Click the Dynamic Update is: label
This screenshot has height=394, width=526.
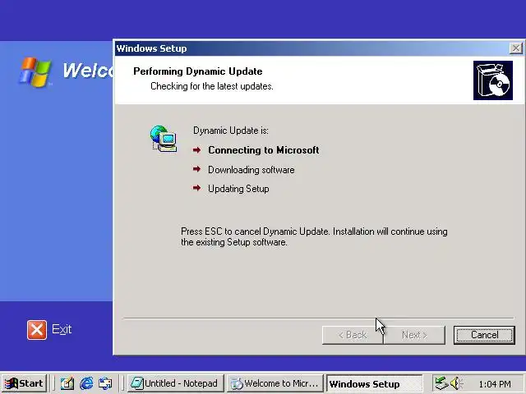click(x=231, y=131)
